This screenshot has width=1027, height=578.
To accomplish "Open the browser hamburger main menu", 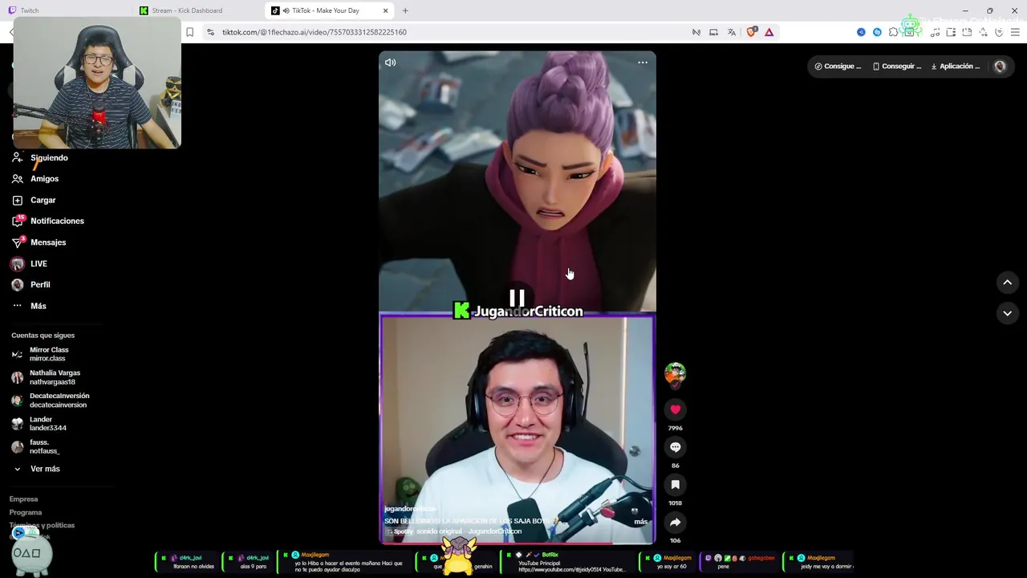I will coord(1015,32).
